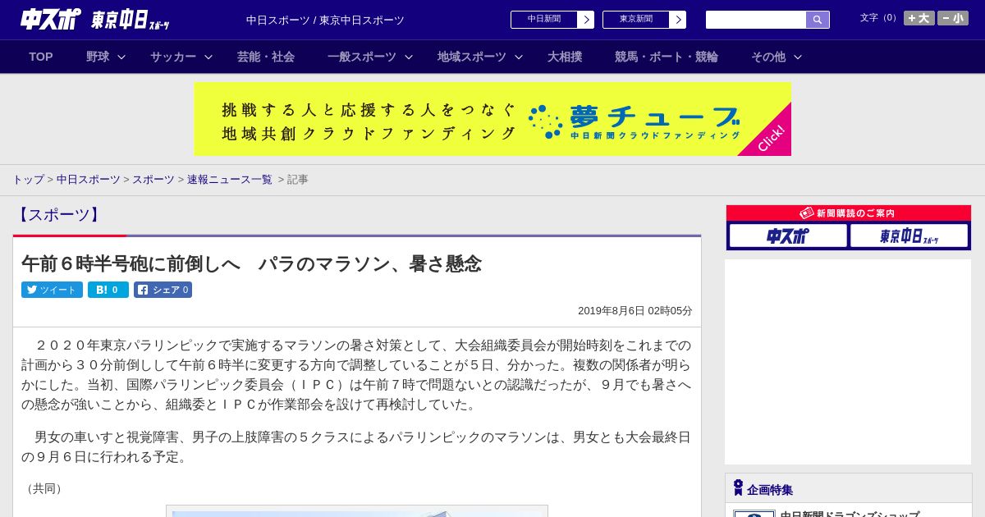The image size is (985, 517).
Task: Click ドラゴンズショップ thumbnail image
Action: pos(754,514)
